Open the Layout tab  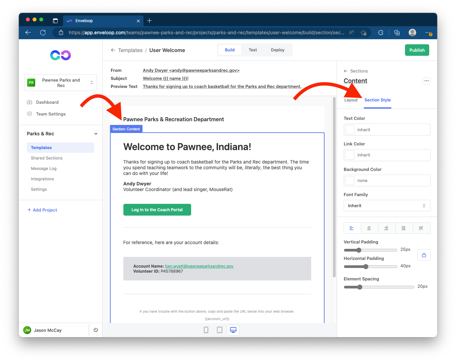[351, 100]
